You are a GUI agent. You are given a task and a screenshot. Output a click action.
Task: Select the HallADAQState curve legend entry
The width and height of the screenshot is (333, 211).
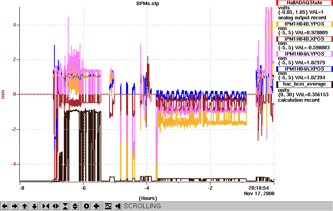(x=304, y=2)
